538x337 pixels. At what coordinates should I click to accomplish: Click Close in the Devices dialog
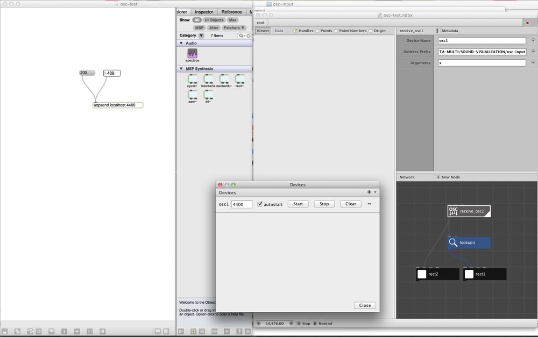click(x=365, y=305)
